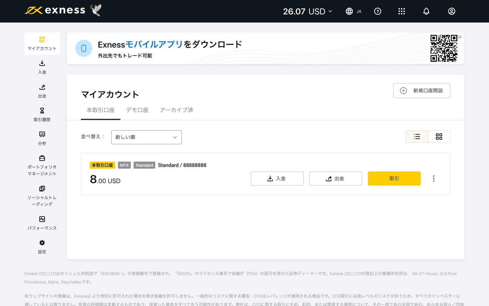Close the mobile app download banner
The image size is (489, 306).
click(460, 37)
